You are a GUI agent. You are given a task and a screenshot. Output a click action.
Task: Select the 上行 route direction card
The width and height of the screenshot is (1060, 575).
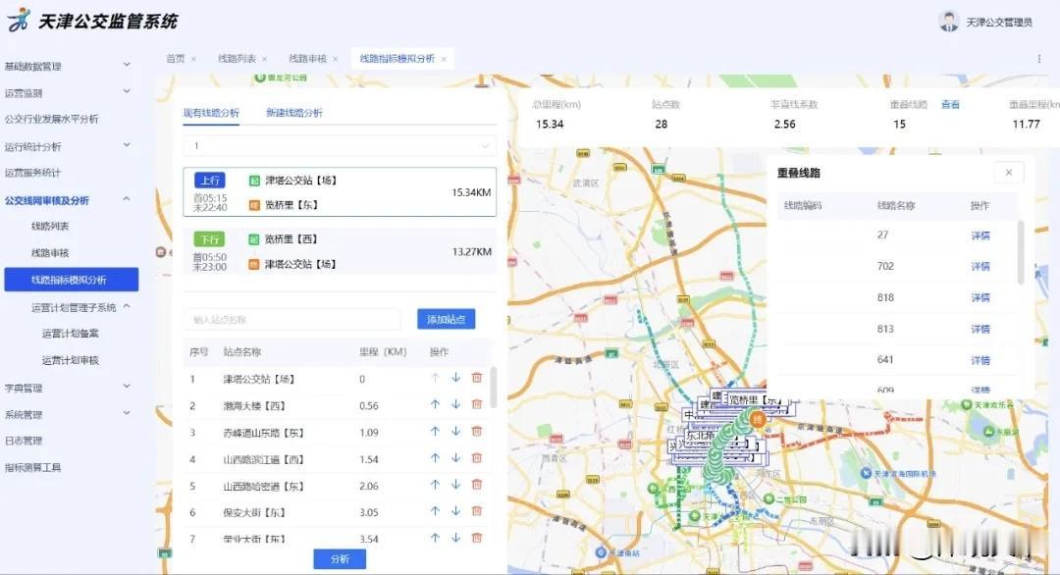pyautogui.click(x=340, y=192)
